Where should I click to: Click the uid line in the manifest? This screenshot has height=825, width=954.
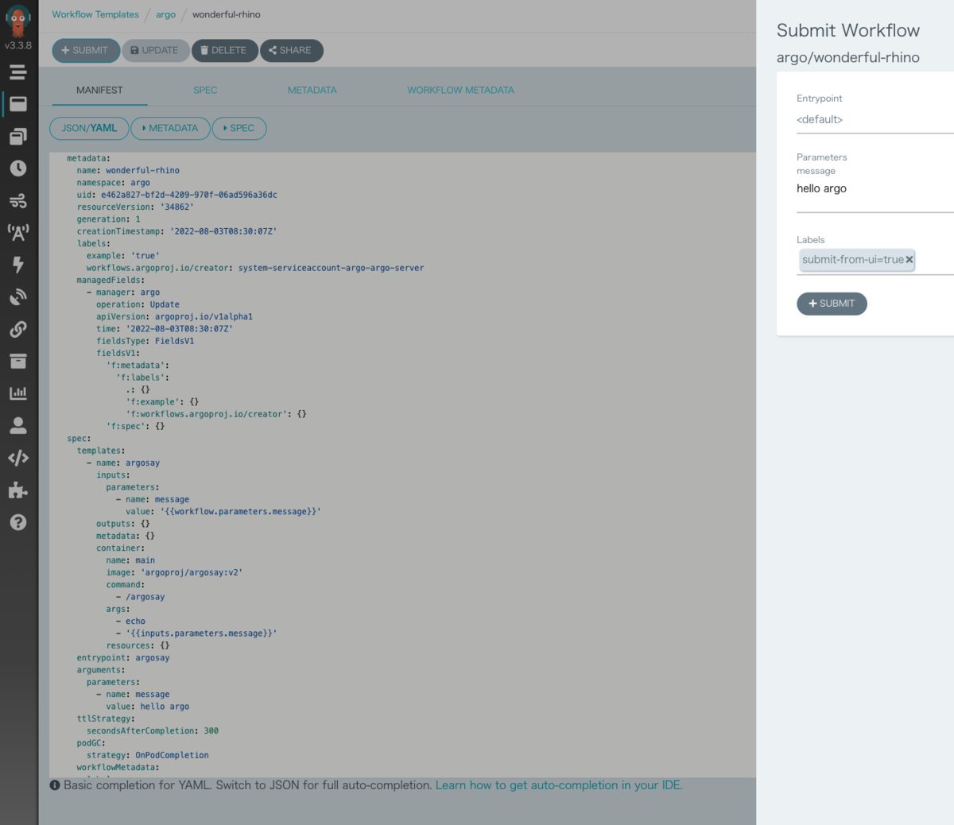click(x=176, y=195)
